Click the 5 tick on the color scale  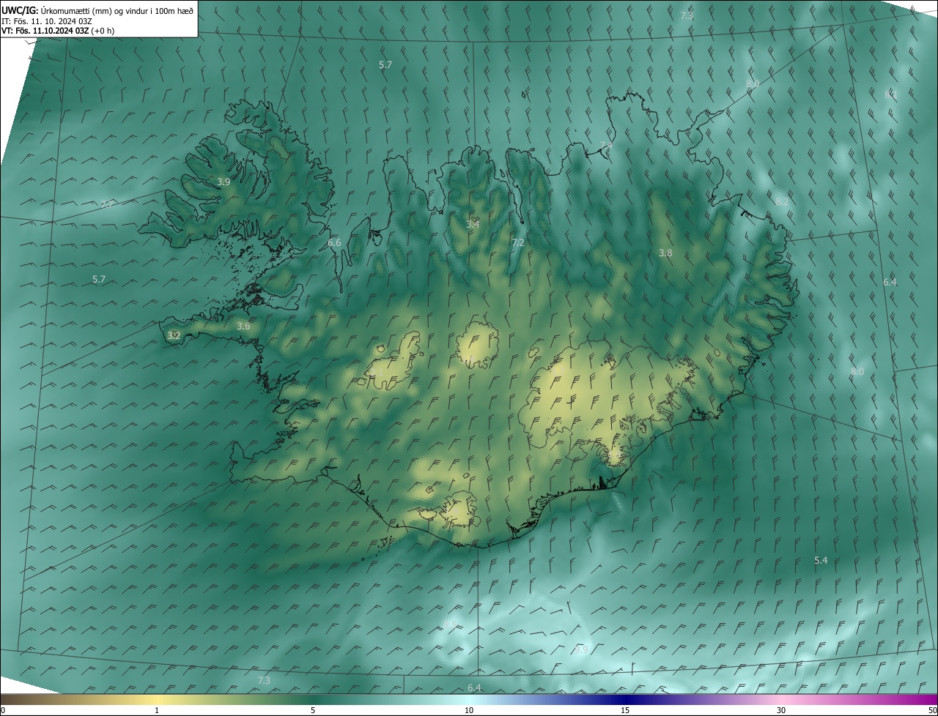coord(313,710)
